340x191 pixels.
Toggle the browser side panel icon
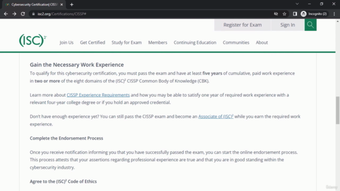295,14
